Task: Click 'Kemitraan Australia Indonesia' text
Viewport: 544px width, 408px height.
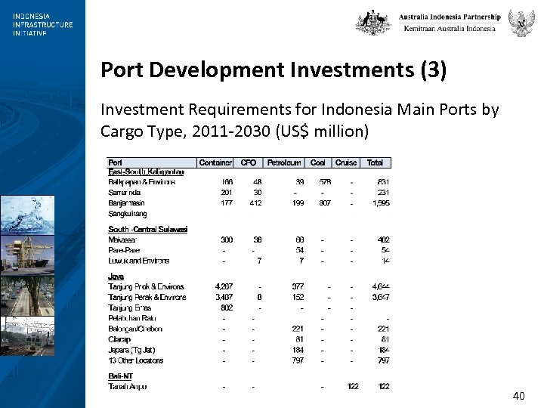Action: [450, 29]
